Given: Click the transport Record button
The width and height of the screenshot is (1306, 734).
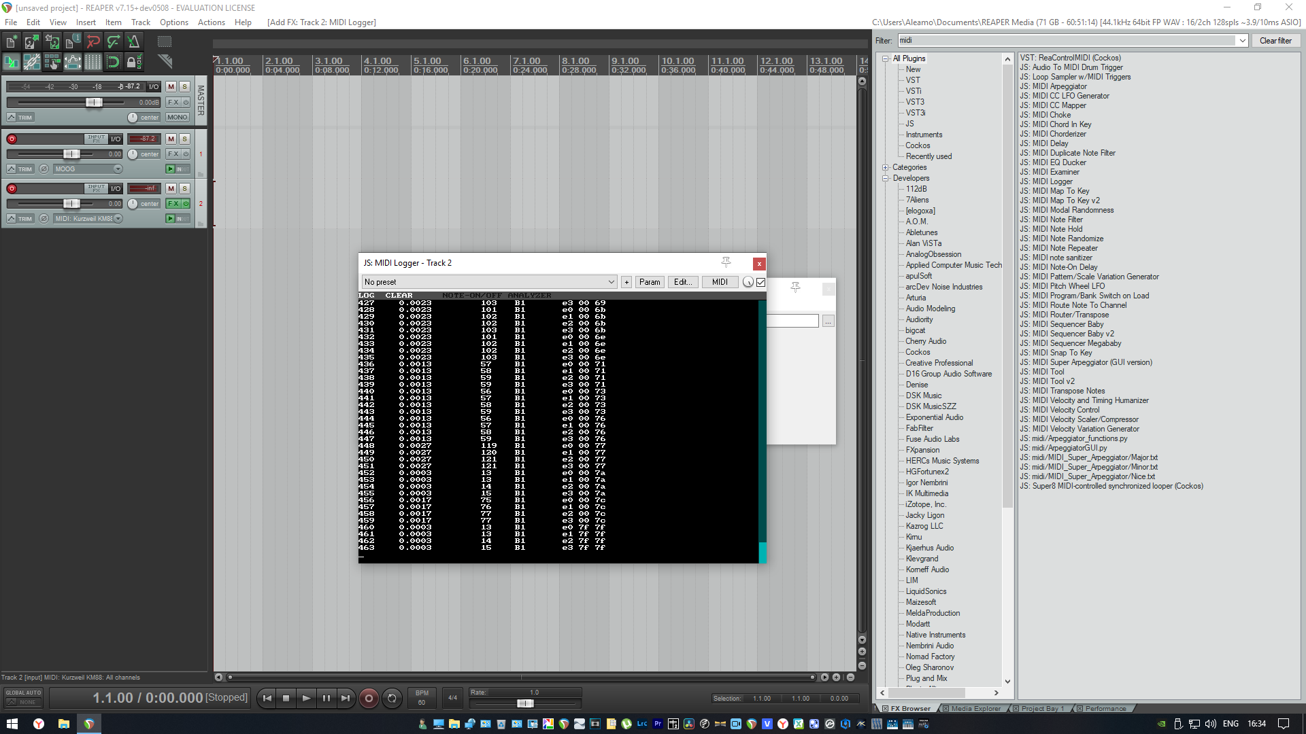Looking at the screenshot, I should 369,698.
